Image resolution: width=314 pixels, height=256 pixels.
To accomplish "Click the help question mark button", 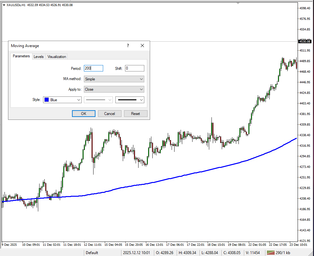I will coord(128,46).
